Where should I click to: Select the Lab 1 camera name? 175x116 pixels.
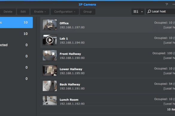click(x=64, y=39)
